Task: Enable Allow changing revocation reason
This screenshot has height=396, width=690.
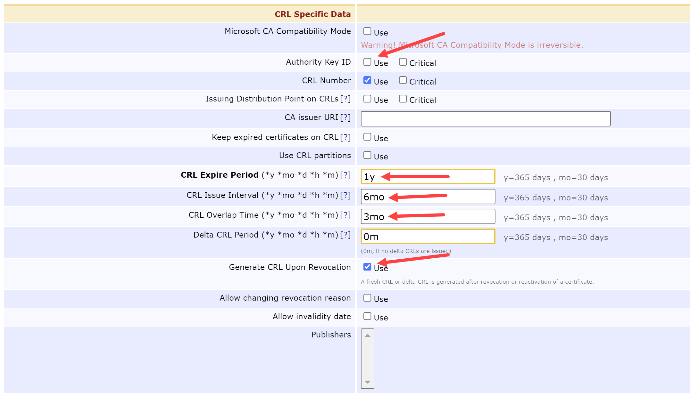Action: (367, 298)
